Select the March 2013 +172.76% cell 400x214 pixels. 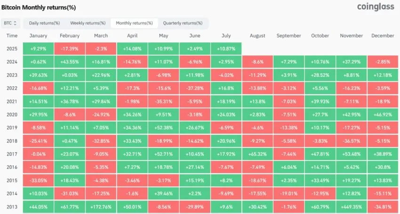[x=101, y=207]
